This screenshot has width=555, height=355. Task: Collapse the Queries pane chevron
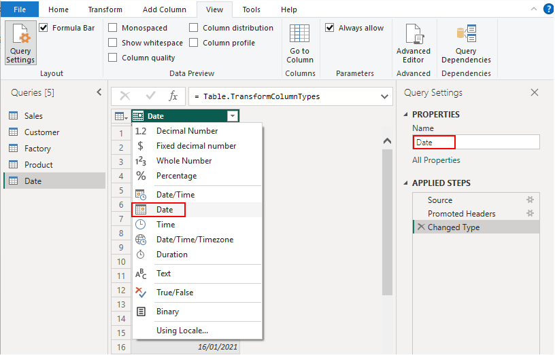99,92
